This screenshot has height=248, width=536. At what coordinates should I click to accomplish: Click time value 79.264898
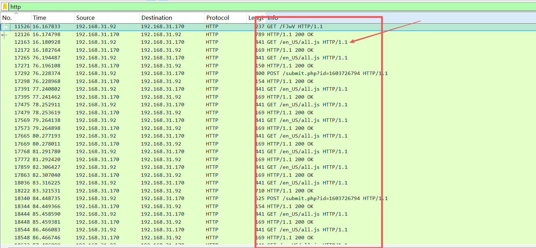pyautogui.click(x=46, y=128)
